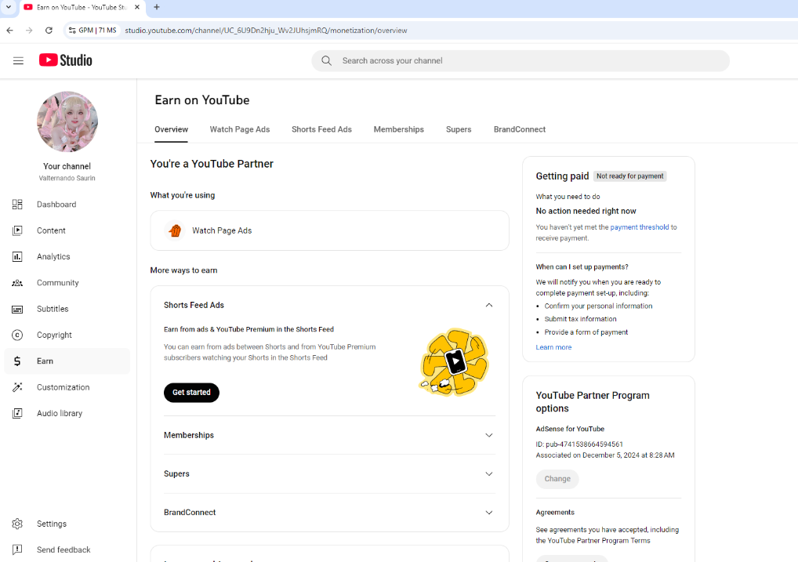Click the Community people icon
This screenshot has height=562, width=798.
(x=17, y=282)
